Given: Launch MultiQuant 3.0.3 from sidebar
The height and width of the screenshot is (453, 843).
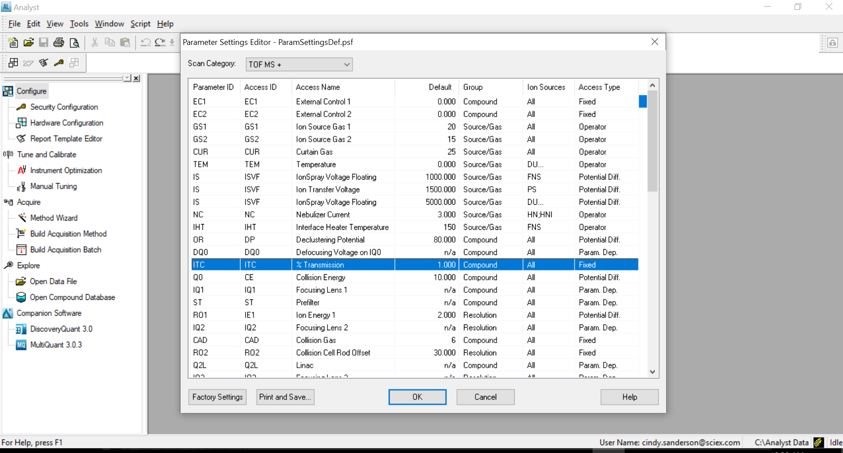Looking at the screenshot, I should 56,345.
